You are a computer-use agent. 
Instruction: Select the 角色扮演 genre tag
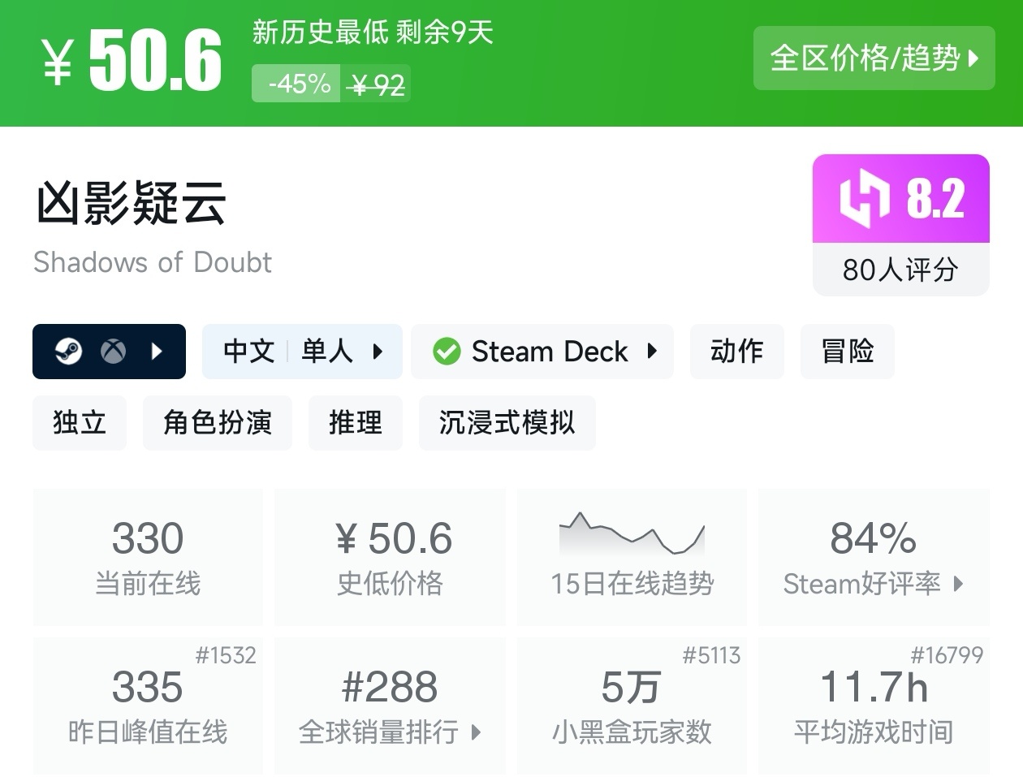(218, 423)
